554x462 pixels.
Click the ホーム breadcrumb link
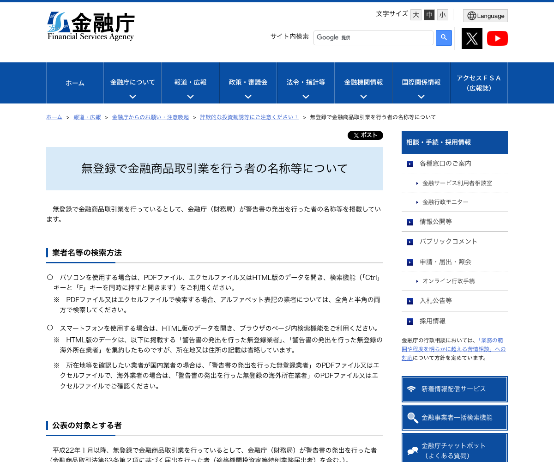[x=54, y=117]
